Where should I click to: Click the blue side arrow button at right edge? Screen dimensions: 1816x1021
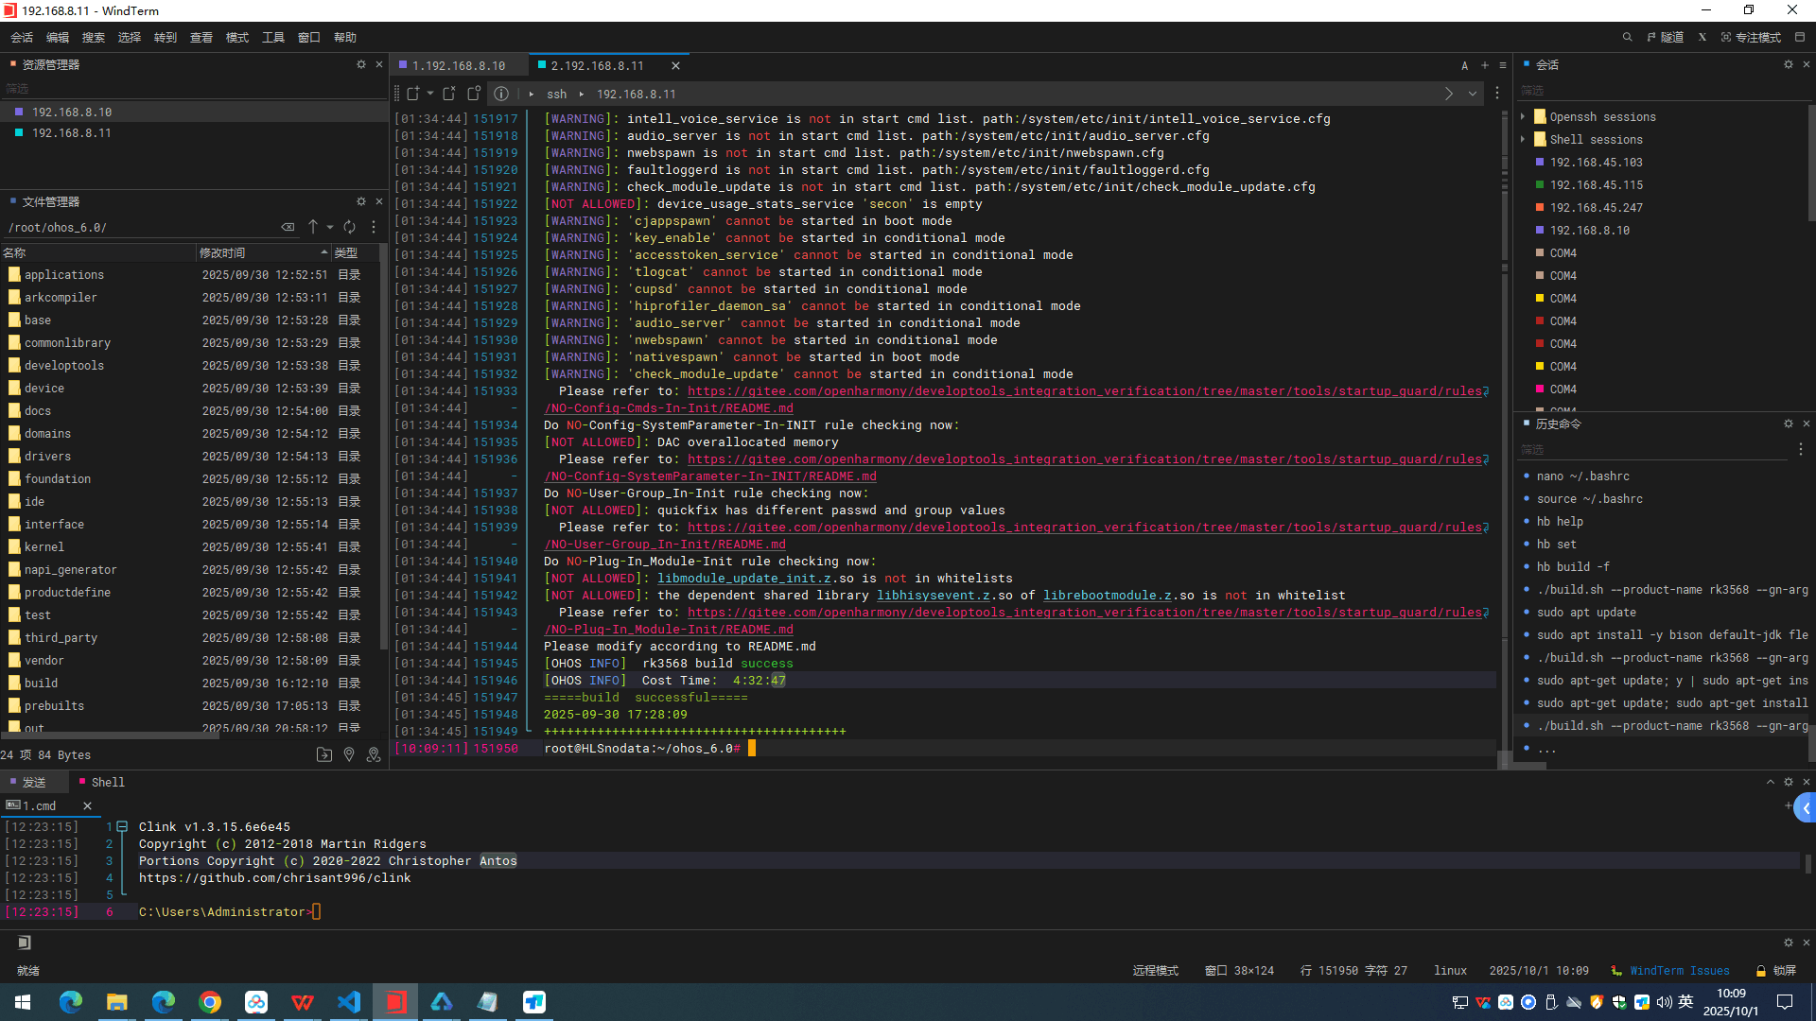[x=1806, y=808]
